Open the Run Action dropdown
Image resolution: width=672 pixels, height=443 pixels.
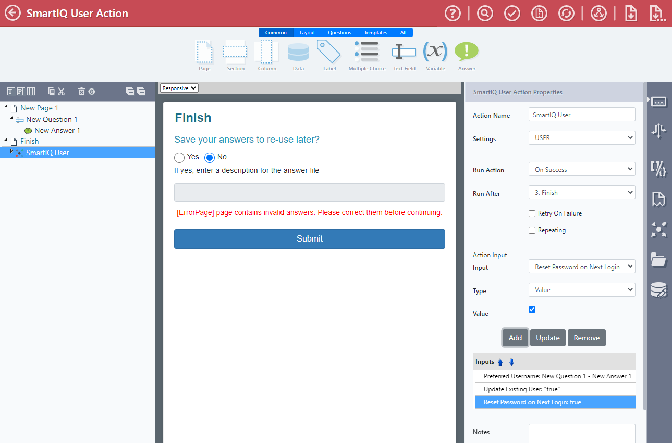(x=582, y=169)
